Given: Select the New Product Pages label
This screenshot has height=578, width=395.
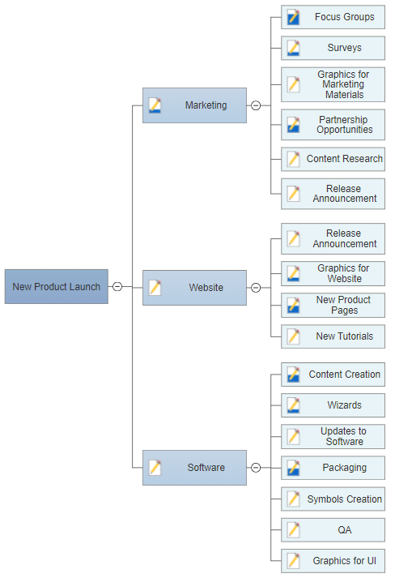Looking at the screenshot, I should [x=344, y=306].
